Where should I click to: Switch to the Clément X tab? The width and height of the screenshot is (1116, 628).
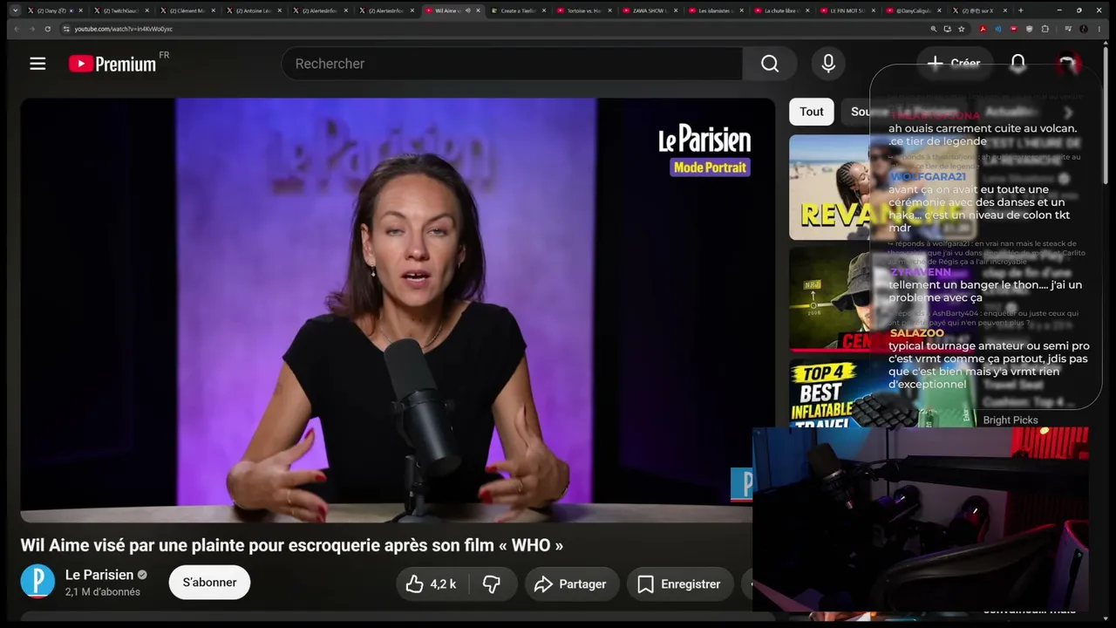187,10
